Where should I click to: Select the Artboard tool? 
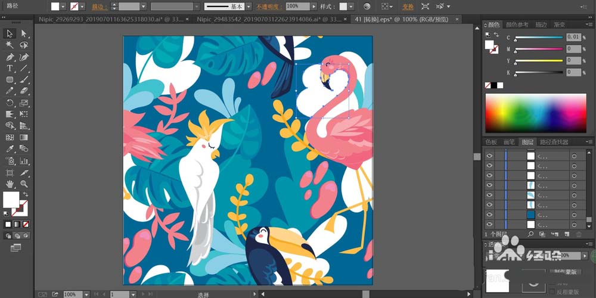point(10,173)
